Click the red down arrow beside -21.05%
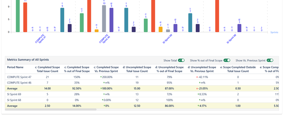The width and height of the screenshot is (285, 116). [x=197, y=88]
